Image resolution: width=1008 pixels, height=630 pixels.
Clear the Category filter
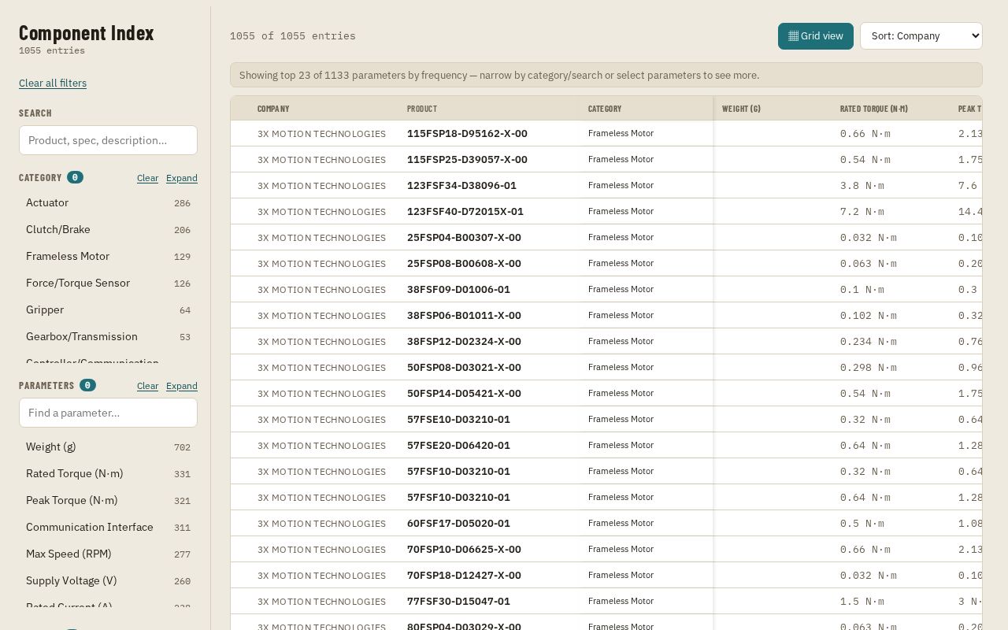[147, 178]
